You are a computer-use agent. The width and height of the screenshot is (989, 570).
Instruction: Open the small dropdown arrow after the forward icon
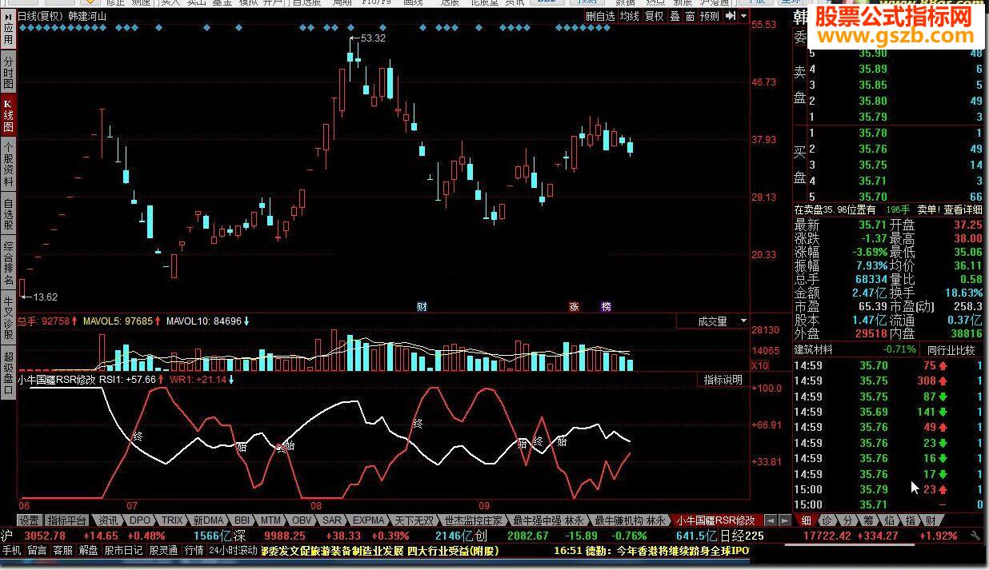(x=743, y=15)
